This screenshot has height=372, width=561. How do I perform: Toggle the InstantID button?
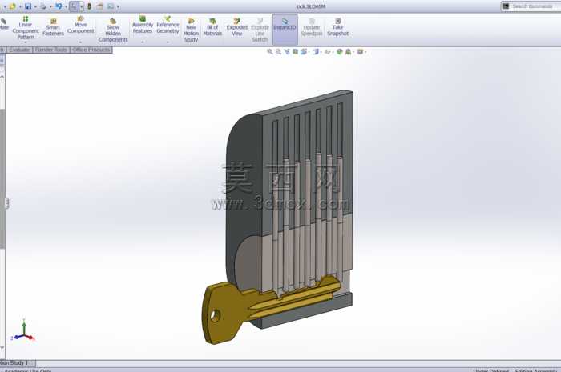pos(285,30)
